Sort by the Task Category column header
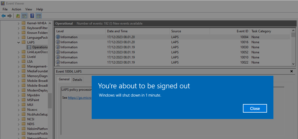This screenshot has height=139, width=298. click(270, 31)
